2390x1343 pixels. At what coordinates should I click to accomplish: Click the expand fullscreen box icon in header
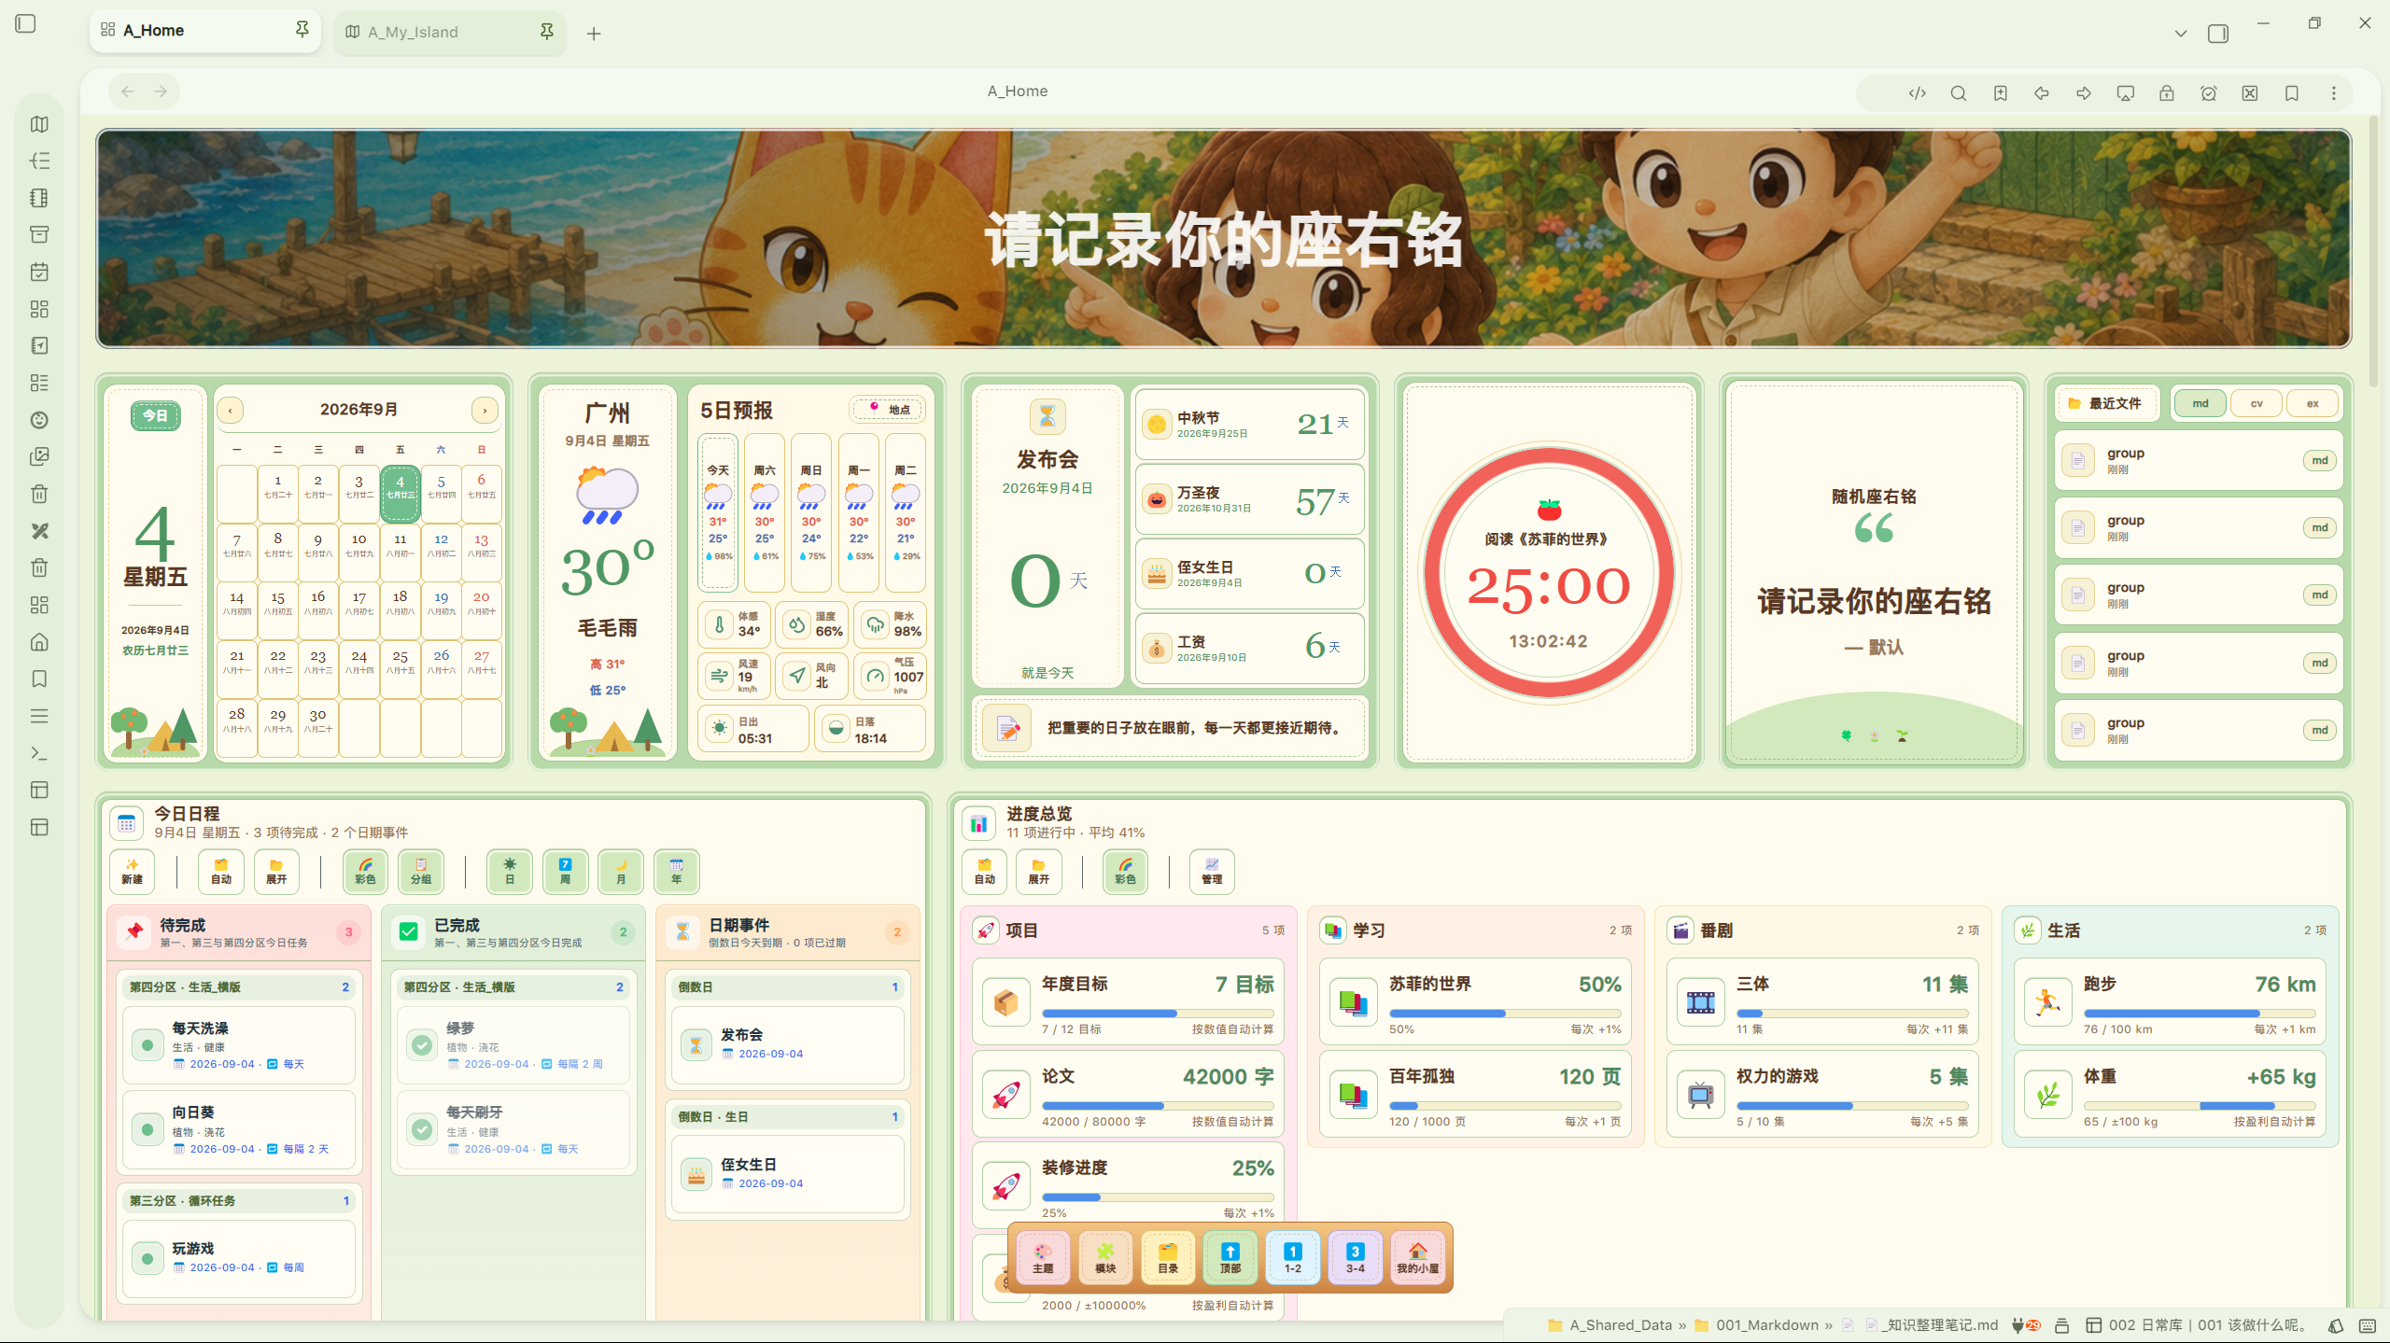pos(2250,93)
